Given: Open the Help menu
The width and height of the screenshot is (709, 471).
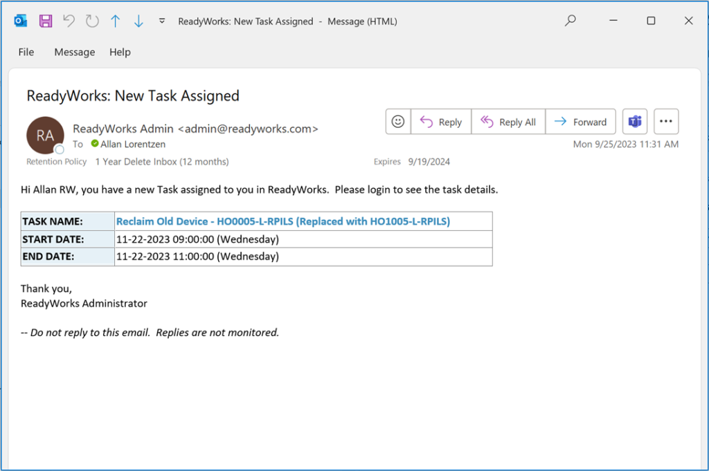Looking at the screenshot, I should tap(119, 52).
